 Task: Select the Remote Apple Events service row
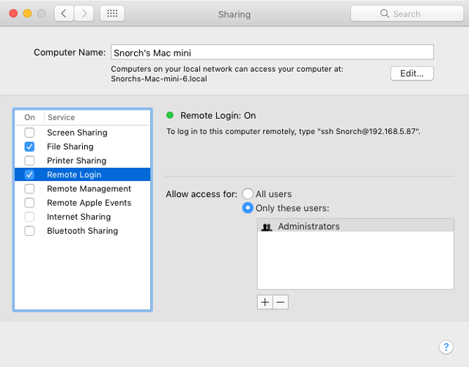pos(83,203)
